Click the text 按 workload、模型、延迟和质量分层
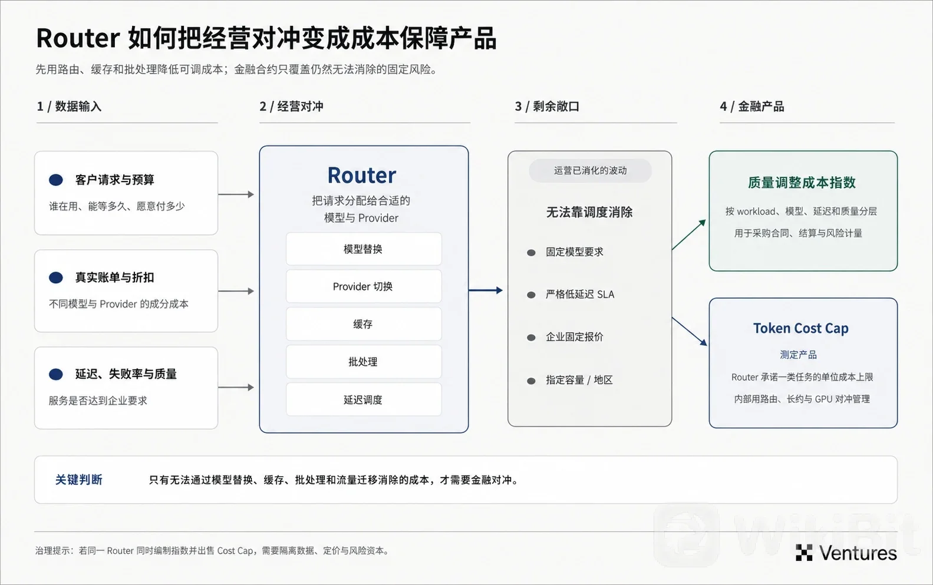Viewport: 933px width, 585px height. point(801,211)
